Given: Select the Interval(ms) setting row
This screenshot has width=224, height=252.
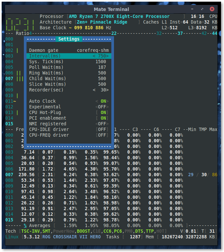Looking at the screenshot, I should 69,56.
